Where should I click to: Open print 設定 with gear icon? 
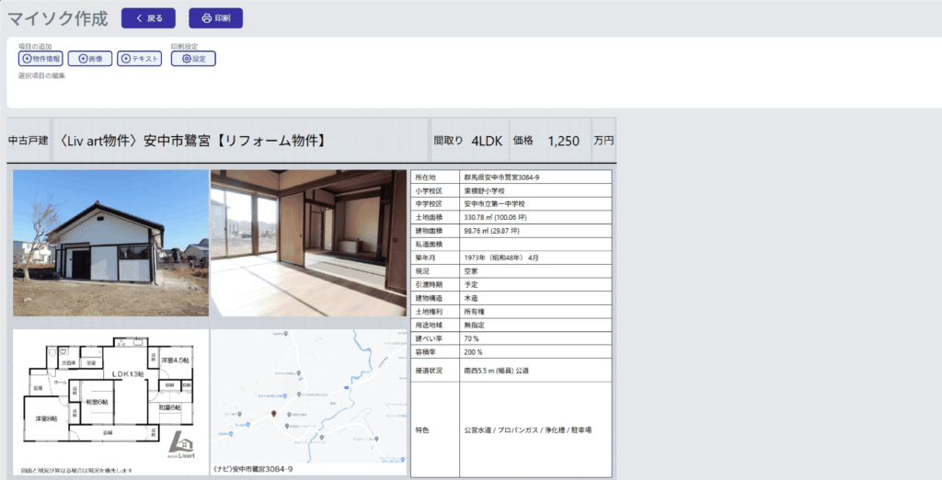tap(186, 59)
